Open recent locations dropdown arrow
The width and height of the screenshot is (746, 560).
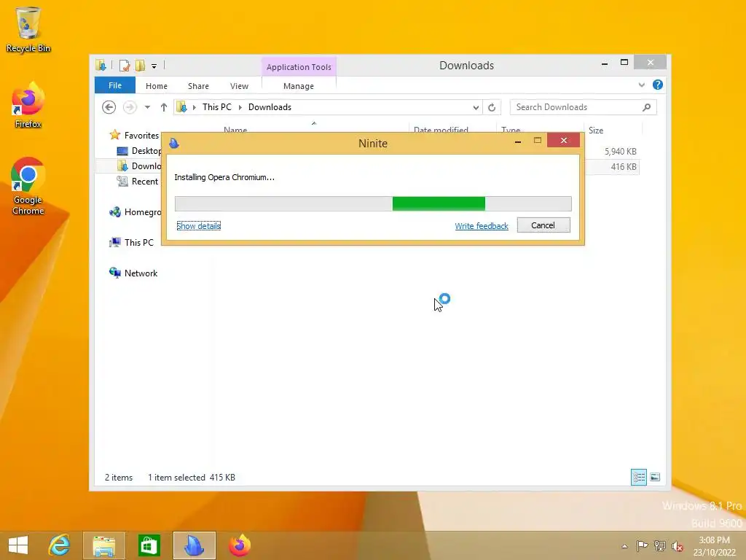(x=147, y=107)
